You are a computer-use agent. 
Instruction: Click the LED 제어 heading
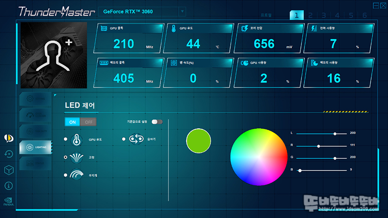pos(80,106)
